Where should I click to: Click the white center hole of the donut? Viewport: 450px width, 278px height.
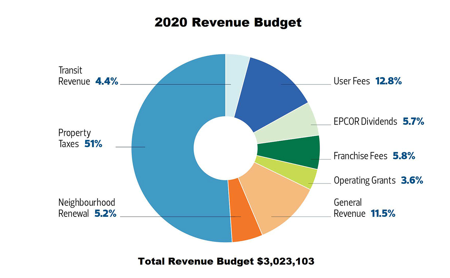(x=225, y=148)
